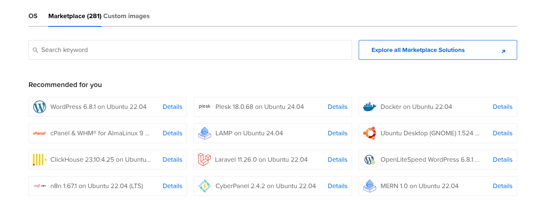The height and width of the screenshot is (224, 537).
Task: View Details for Docker on Ubuntu
Action: (x=503, y=107)
